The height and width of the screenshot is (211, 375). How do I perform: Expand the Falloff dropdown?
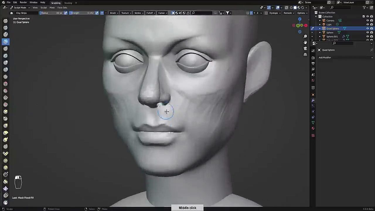[151, 13]
